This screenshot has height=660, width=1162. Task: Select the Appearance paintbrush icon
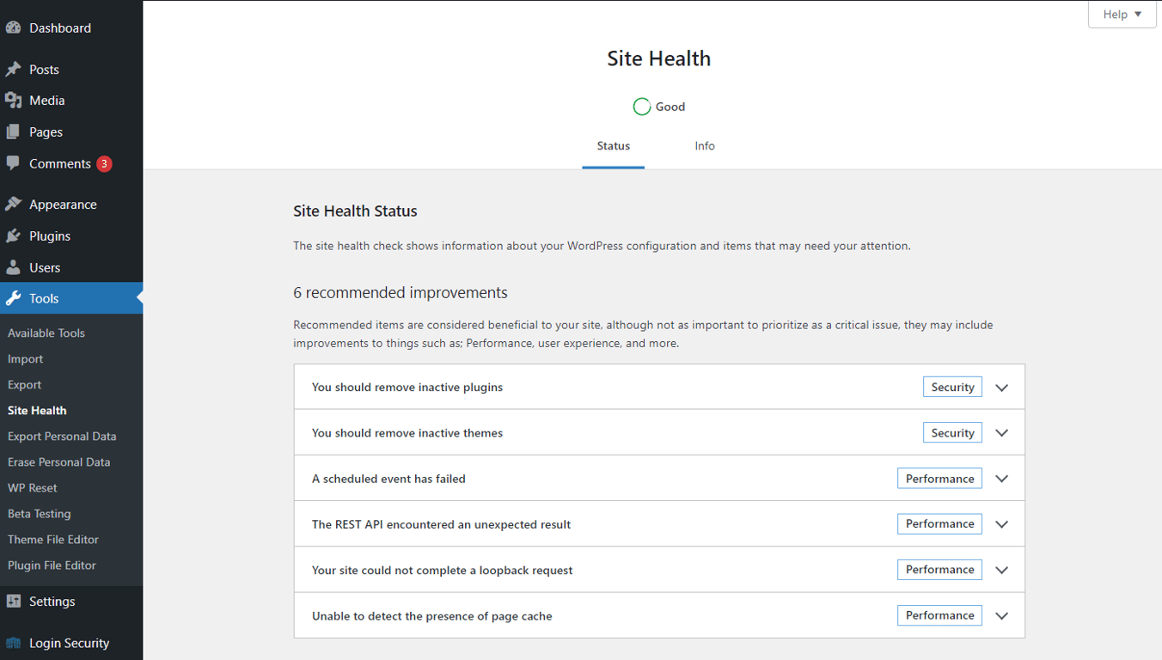(14, 204)
